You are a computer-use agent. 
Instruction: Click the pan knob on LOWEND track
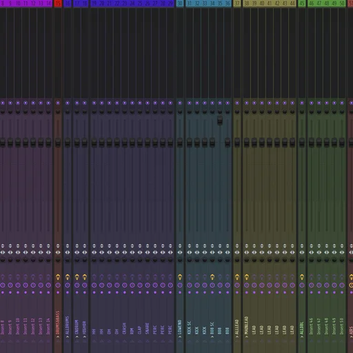pos(180,112)
